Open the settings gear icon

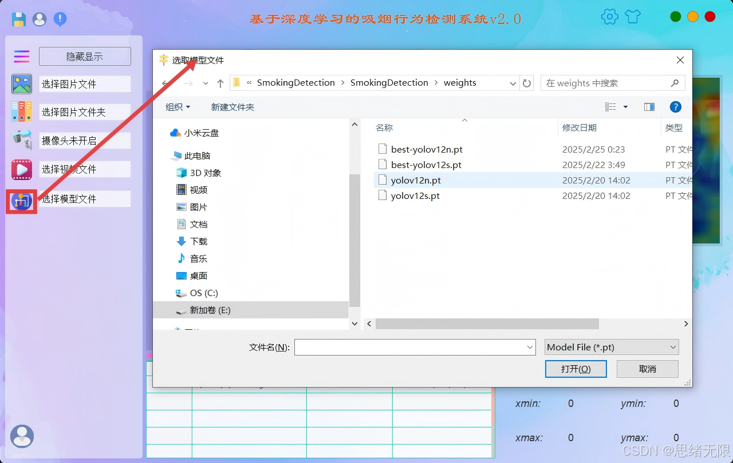[609, 17]
